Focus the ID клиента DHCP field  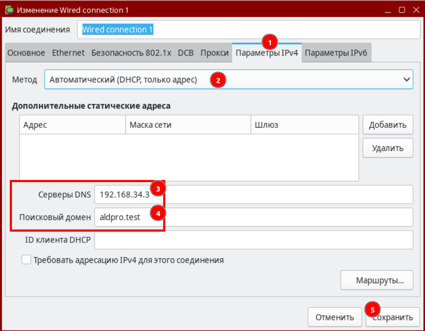253,240
